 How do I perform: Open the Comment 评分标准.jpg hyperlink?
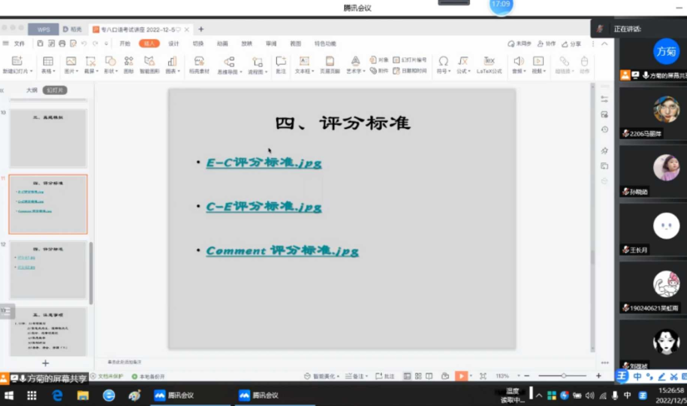pyautogui.click(x=282, y=250)
